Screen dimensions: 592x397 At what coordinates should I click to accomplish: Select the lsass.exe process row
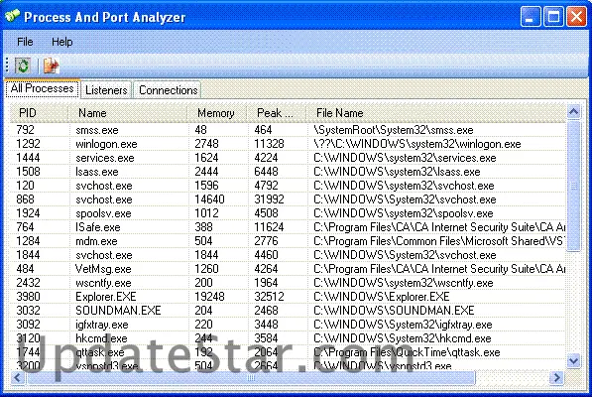(288, 172)
